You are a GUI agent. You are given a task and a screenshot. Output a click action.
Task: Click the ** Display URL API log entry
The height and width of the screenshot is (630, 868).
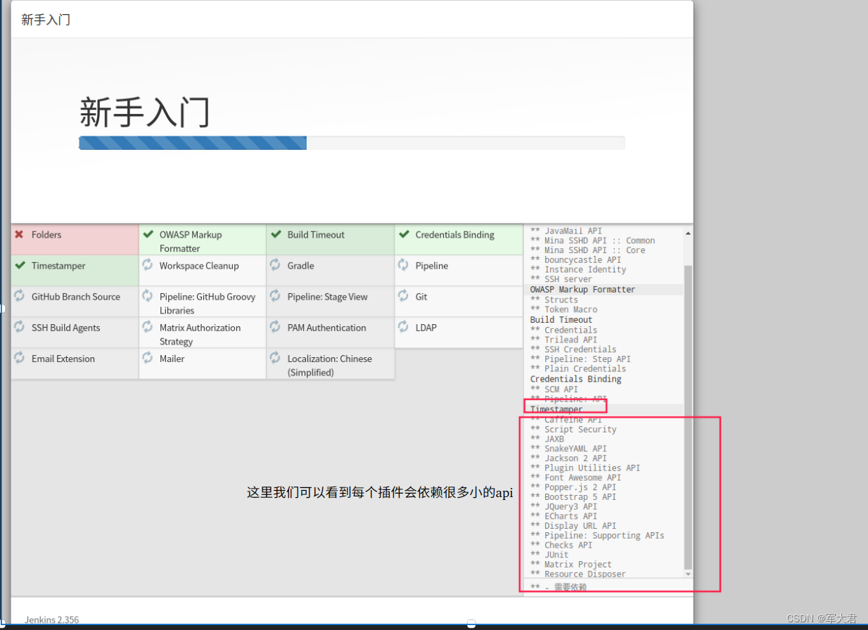coord(573,526)
